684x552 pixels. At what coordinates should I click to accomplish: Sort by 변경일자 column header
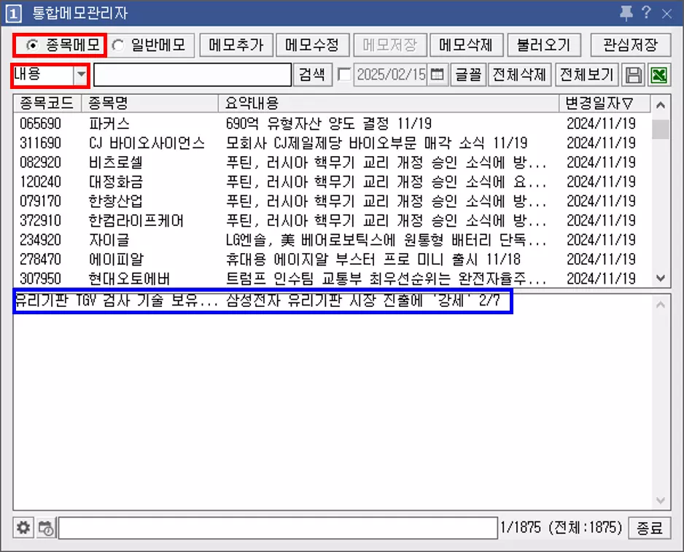click(605, 103)
